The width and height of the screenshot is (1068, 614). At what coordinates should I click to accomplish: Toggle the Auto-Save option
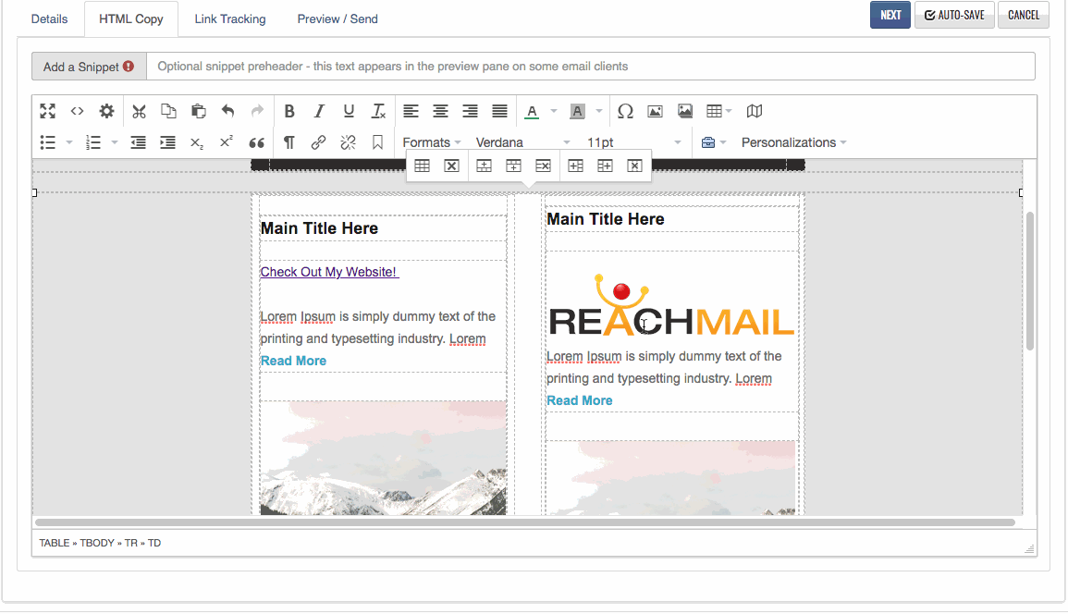[x=954, y=15]
